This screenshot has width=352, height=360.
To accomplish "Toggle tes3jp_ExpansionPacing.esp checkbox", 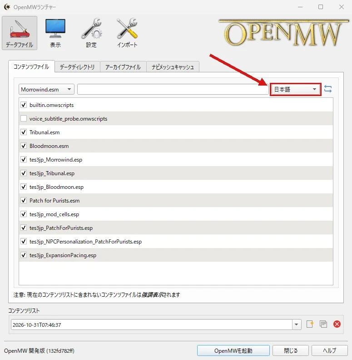I will (24, 255).
